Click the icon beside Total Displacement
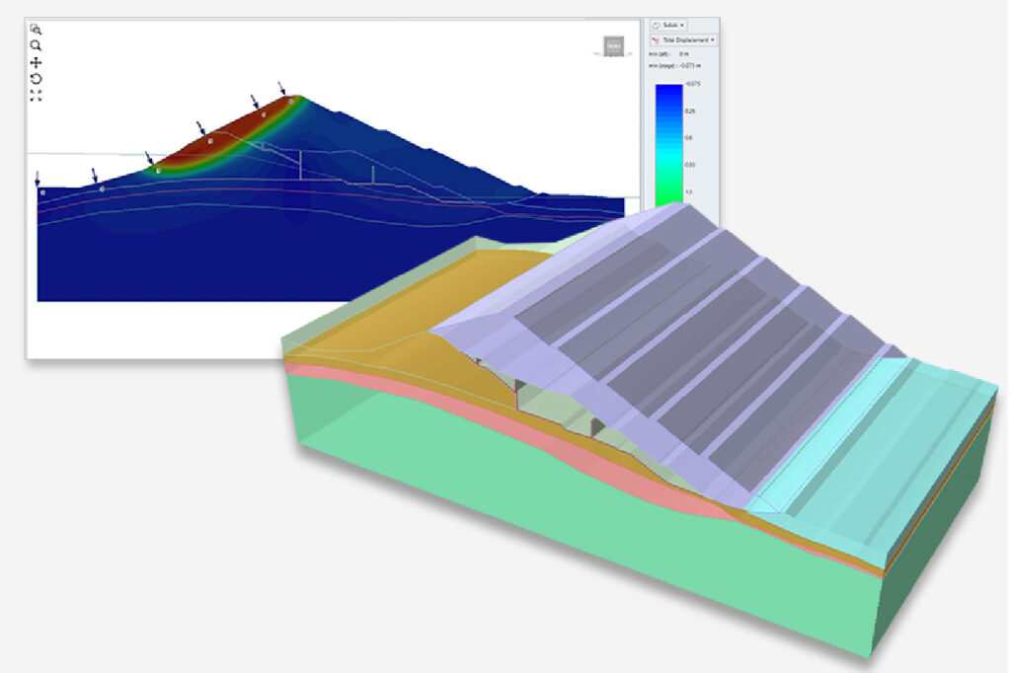This screenshot has width=1011, height=673. tap(655, 39)
